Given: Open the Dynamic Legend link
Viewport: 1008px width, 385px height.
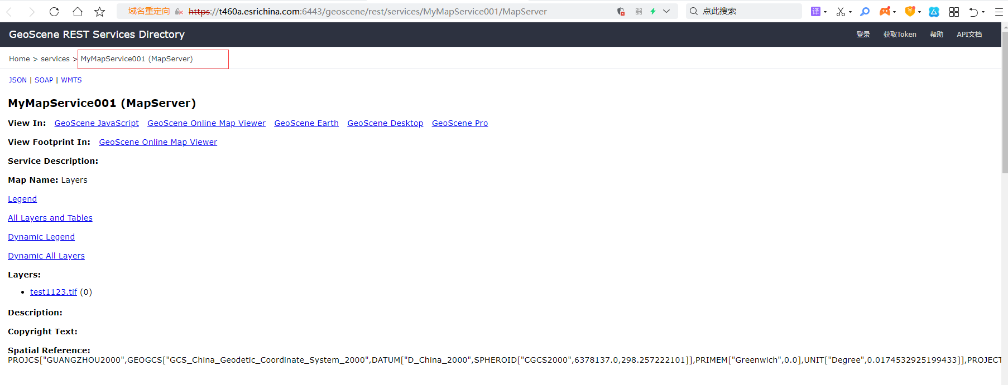Looking at the screenshot, I should [41, 237].
